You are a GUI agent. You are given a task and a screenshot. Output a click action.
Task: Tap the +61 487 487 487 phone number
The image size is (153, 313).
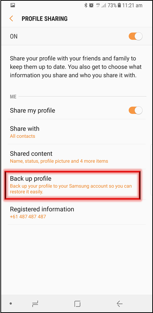pos(28,216)
